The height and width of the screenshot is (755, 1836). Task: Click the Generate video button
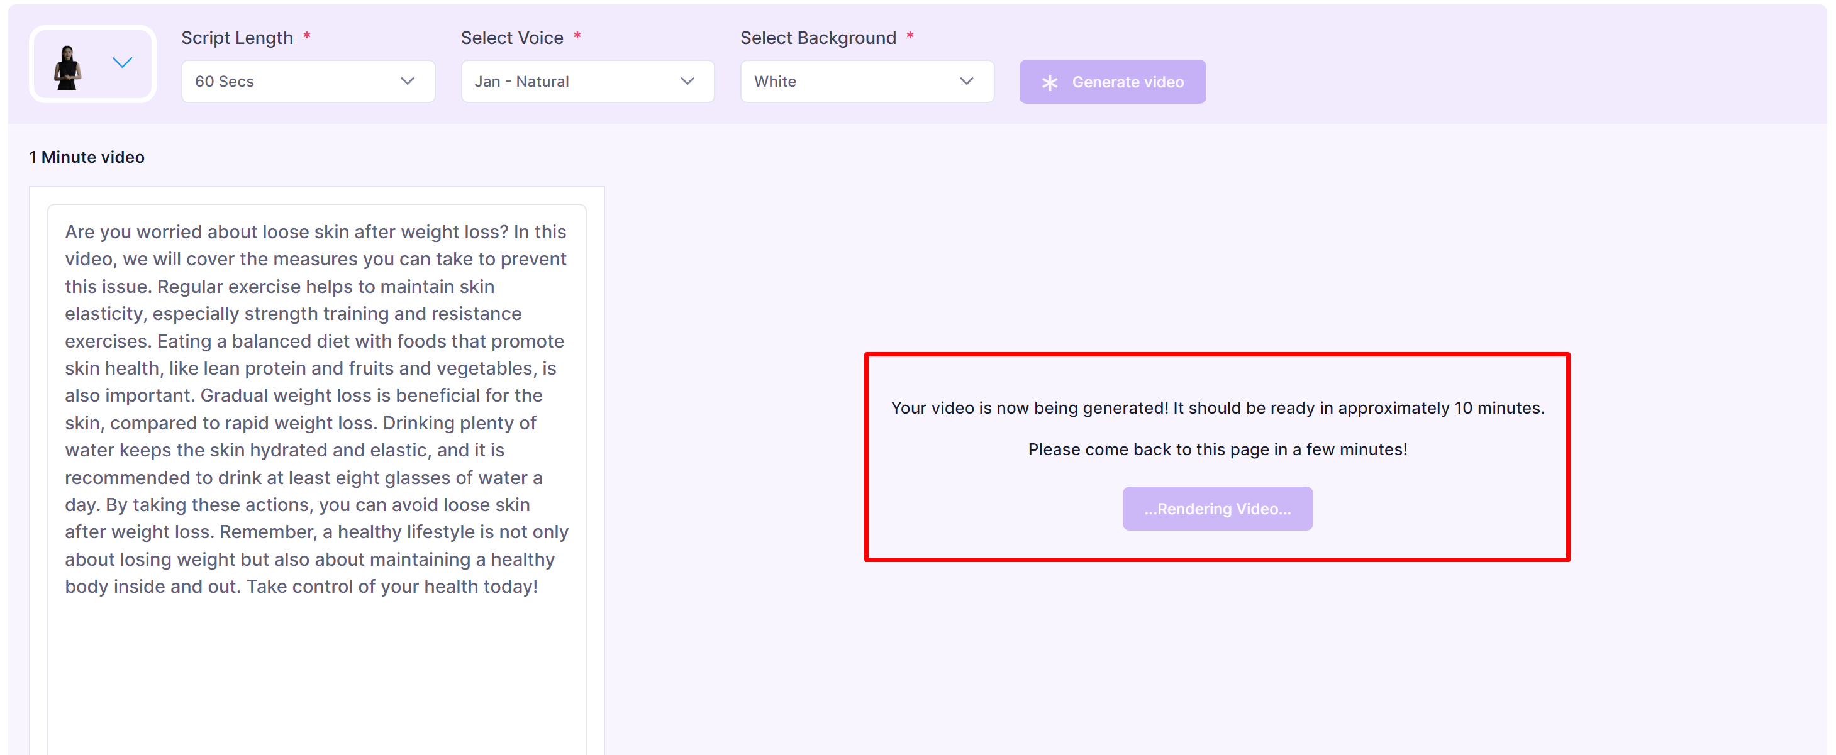coord(1112,82)
